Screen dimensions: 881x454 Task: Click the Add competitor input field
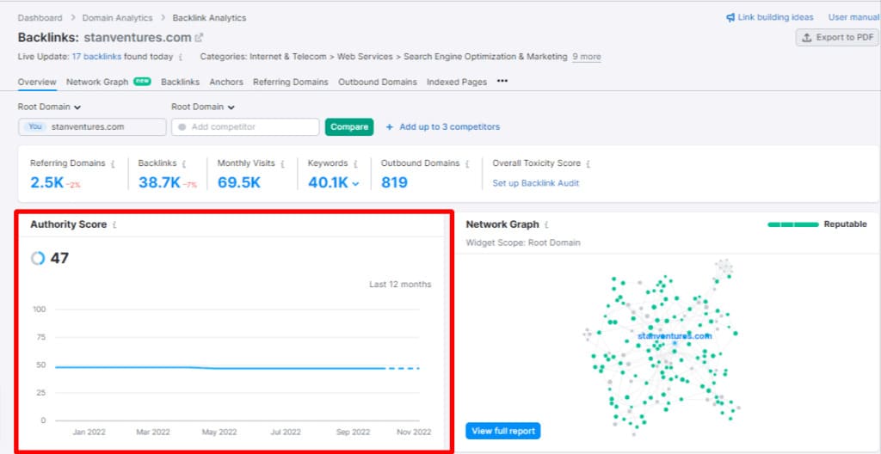click(245, 127)
